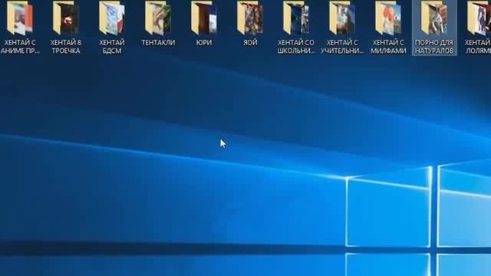This screenshot has width=491, height=276.
Task: Select the ТЕНТАКЛИ folder icon
Action: click(x=158, y=18)
